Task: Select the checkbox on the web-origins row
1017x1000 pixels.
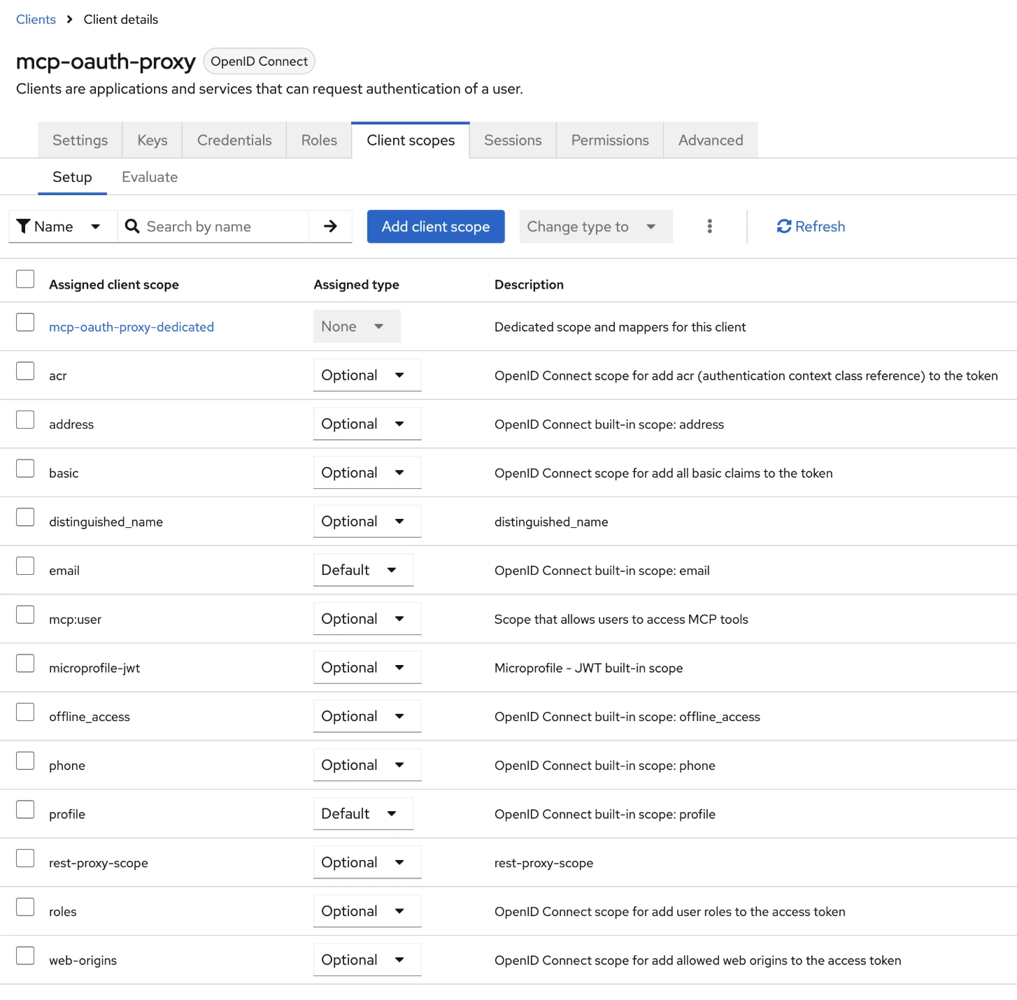Action: [25, 955]
